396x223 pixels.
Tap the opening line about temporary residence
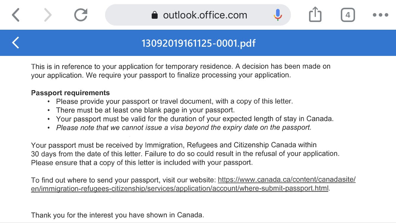coord(180,66)
